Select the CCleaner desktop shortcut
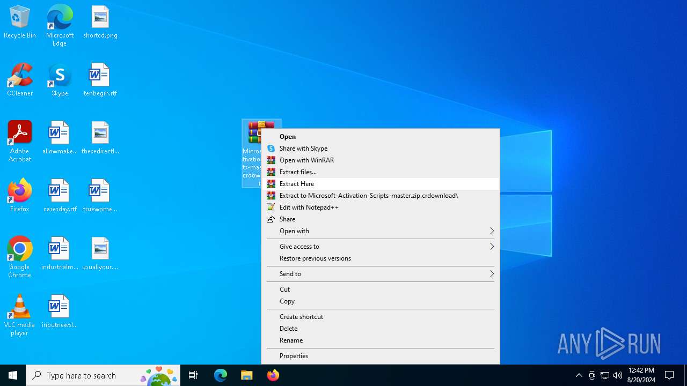This screenshot has height=386, width=687. (20, 80)
